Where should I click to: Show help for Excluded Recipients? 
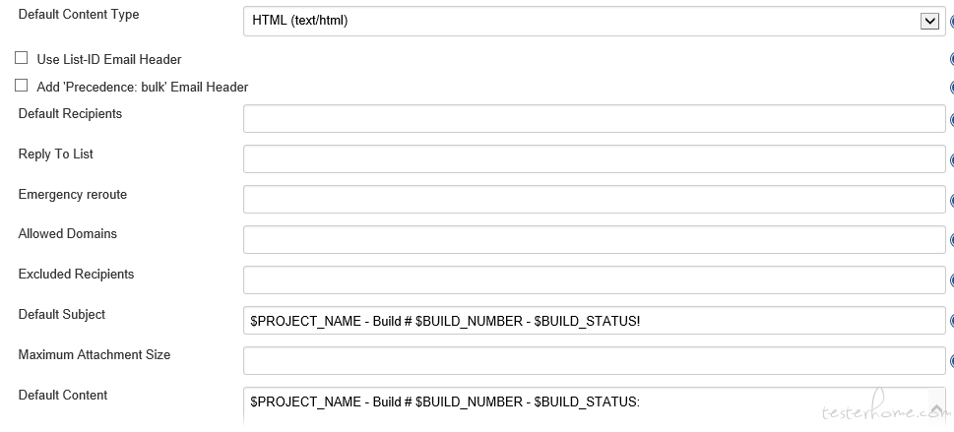pyautogui.click(x=951, y=280)
